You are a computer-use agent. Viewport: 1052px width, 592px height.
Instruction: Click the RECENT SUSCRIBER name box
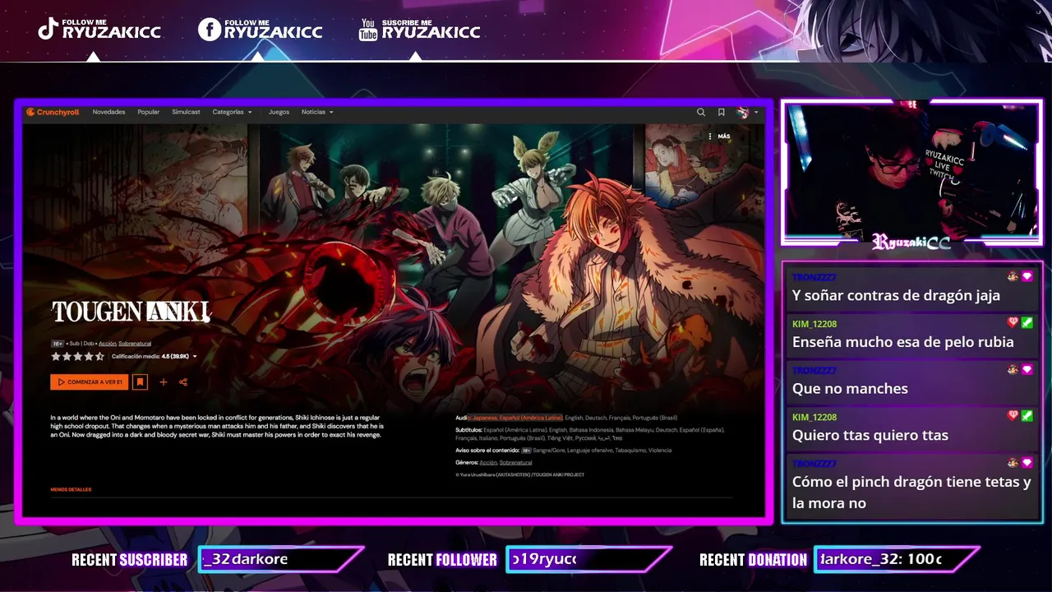point(280,560)
